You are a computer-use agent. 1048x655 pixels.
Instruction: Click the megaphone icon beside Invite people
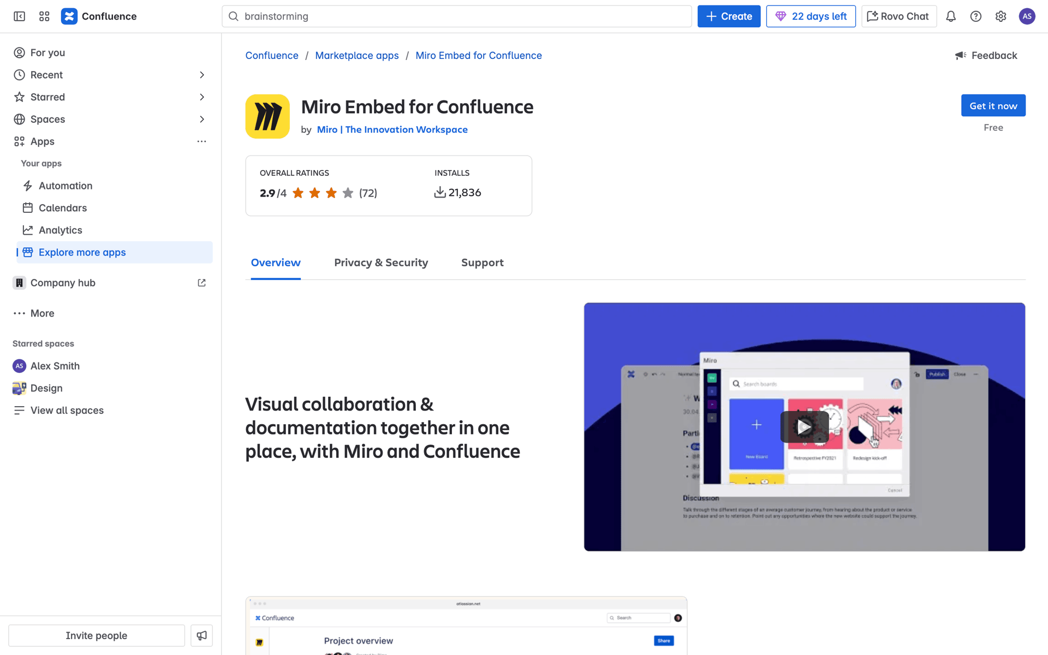pos(202,635)
